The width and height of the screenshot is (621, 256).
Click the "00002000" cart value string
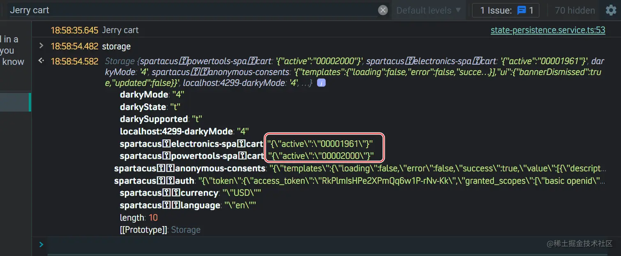(321, 156)
